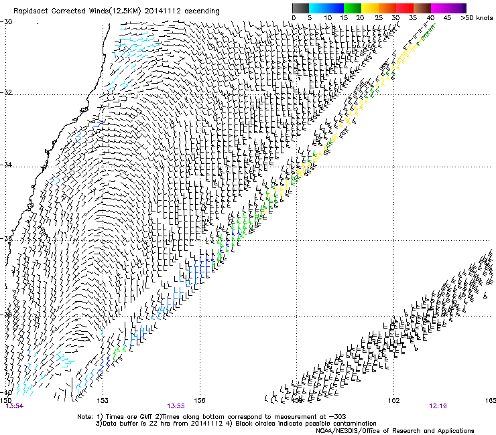Click the purple '13:55' time label
Viewport: 496px width, 435px height.
coord(176,406)
